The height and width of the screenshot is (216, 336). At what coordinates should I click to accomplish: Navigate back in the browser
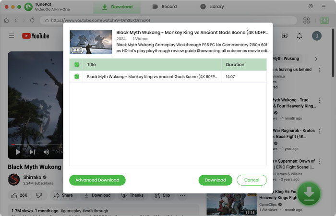coord(16,20)
